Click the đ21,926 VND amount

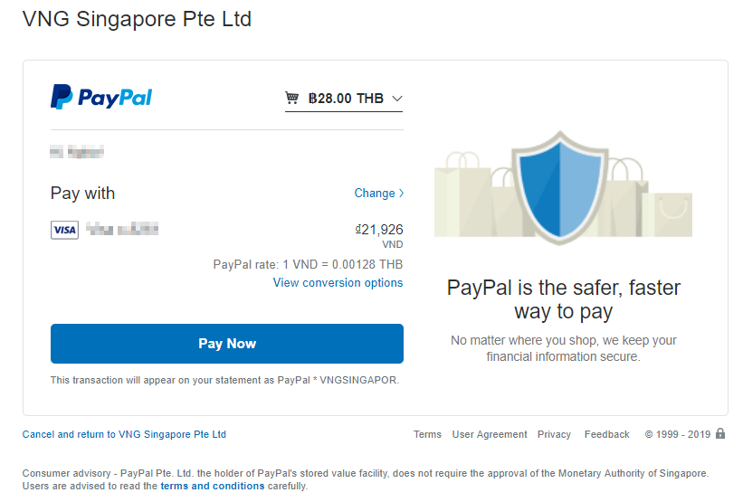click(379, 235)
